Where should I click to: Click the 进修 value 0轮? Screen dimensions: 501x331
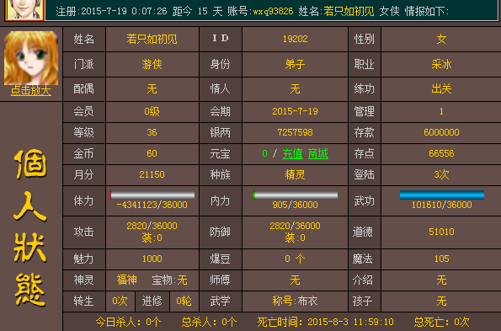(x=184, y=301)
